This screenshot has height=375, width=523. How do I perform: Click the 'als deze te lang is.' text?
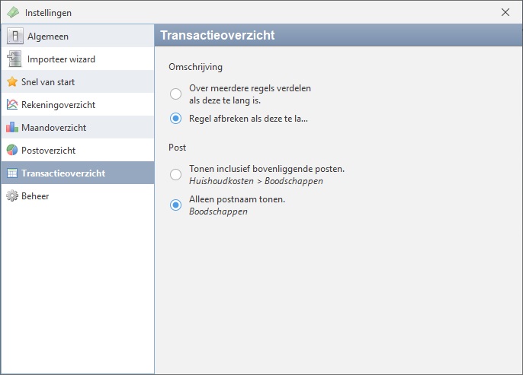225,100
